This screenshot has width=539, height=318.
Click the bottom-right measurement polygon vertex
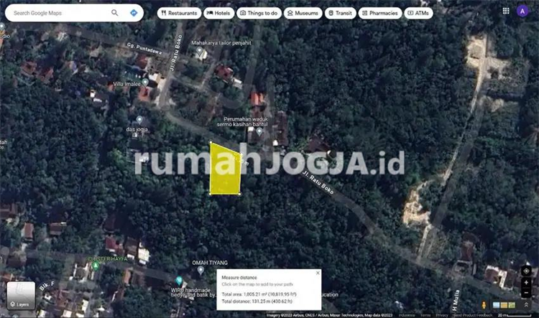point(239,194)
